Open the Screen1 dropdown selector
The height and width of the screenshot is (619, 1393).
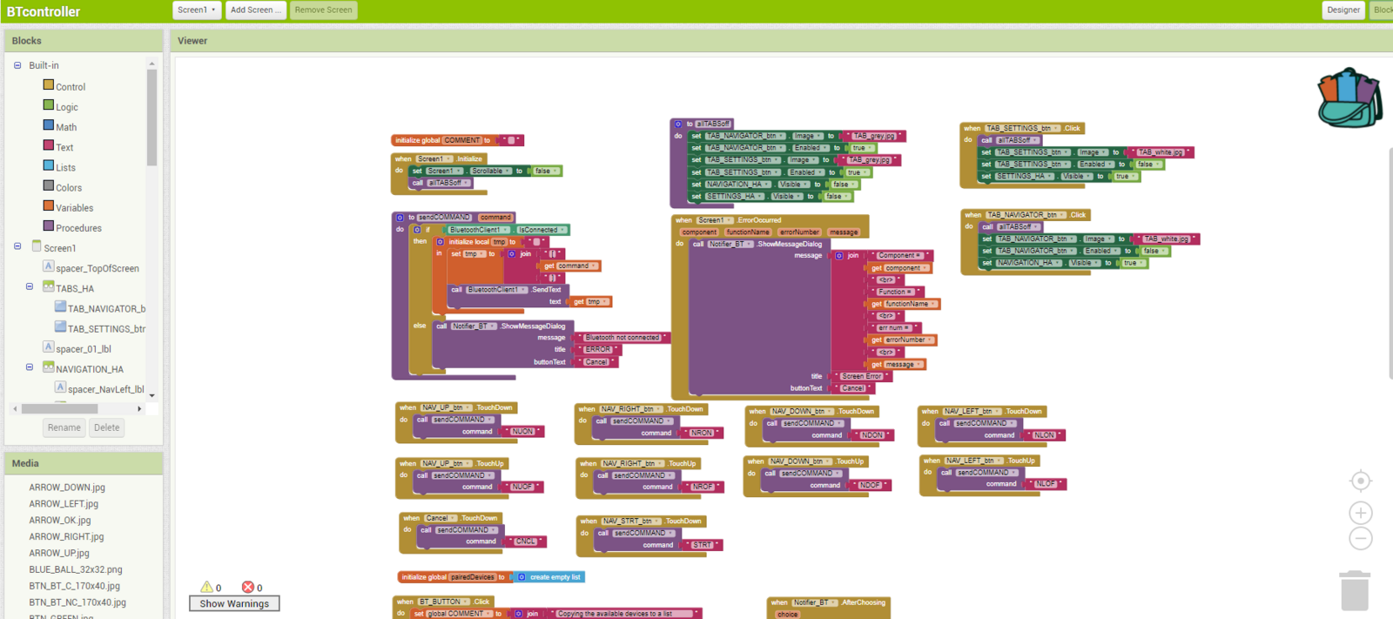(196, 10)
